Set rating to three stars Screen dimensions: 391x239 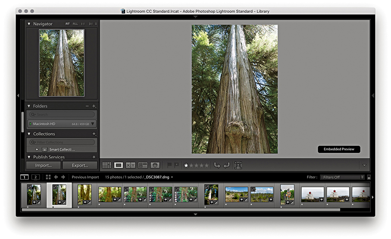[196, 165]
